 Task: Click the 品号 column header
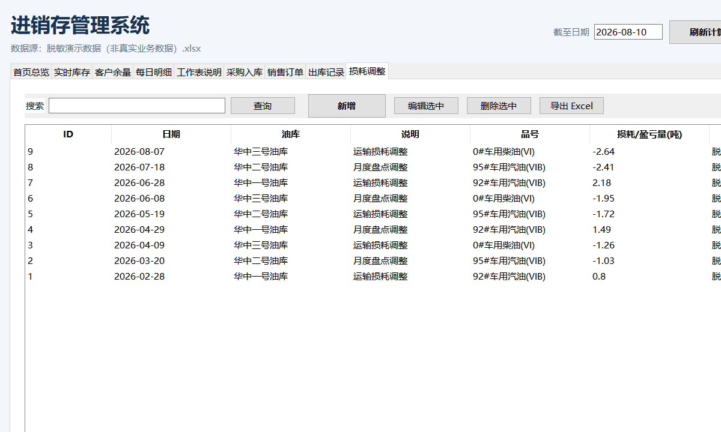click(530, 134)
